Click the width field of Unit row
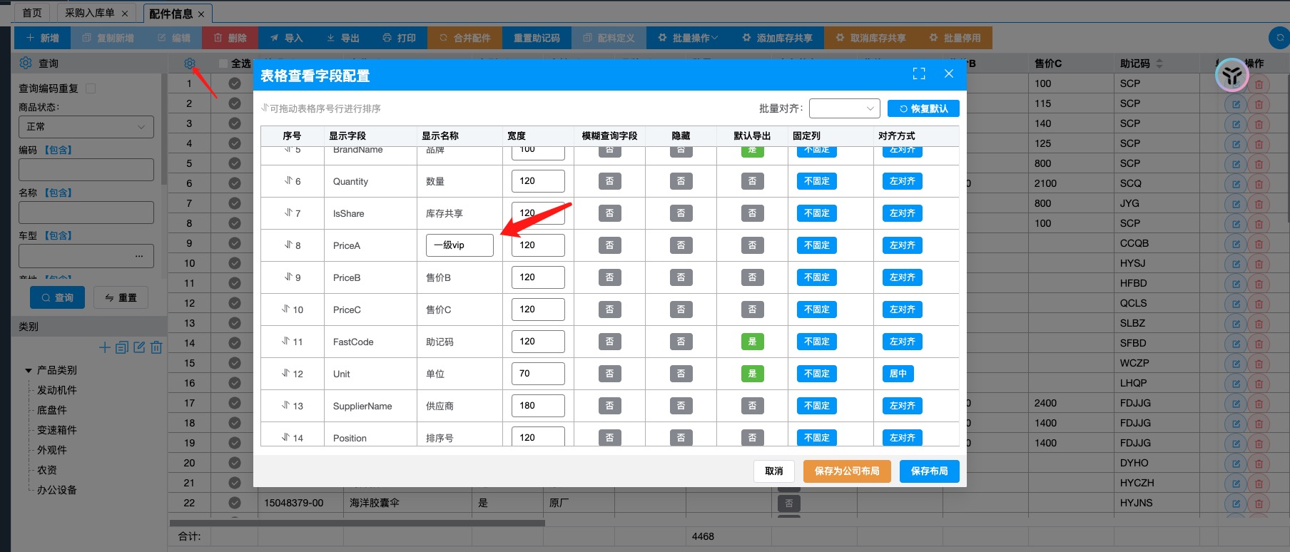This screenshot has height=552, width=1290. (538, 374)
